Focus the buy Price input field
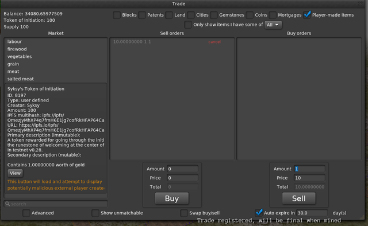Viewport: 368px width, 226px height. [183, 178]
